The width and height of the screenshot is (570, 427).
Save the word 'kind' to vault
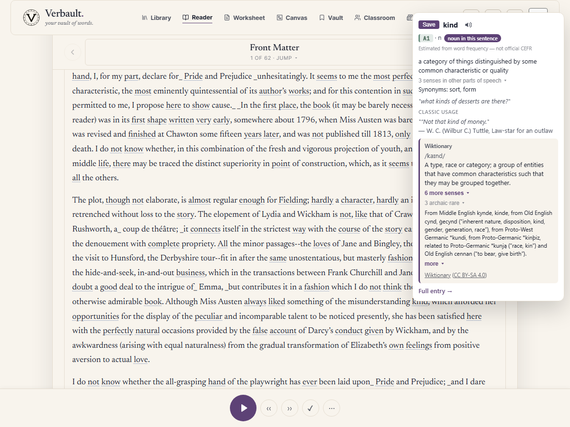(429, 25)
